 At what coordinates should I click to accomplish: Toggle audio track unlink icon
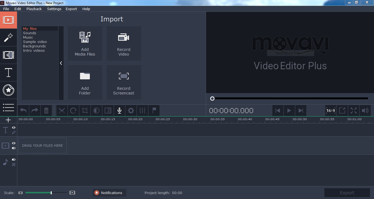pos(14,165)
